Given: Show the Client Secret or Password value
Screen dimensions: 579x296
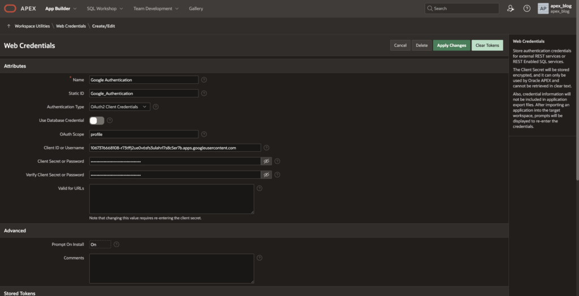Looking at the screenshot, I should (266, 161).
